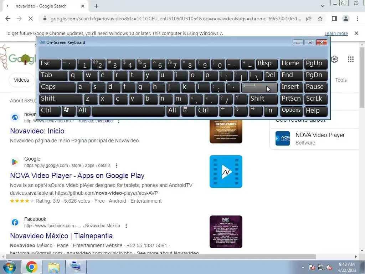Click the menu key on On-Screen Keyboard

coord(188,111)
